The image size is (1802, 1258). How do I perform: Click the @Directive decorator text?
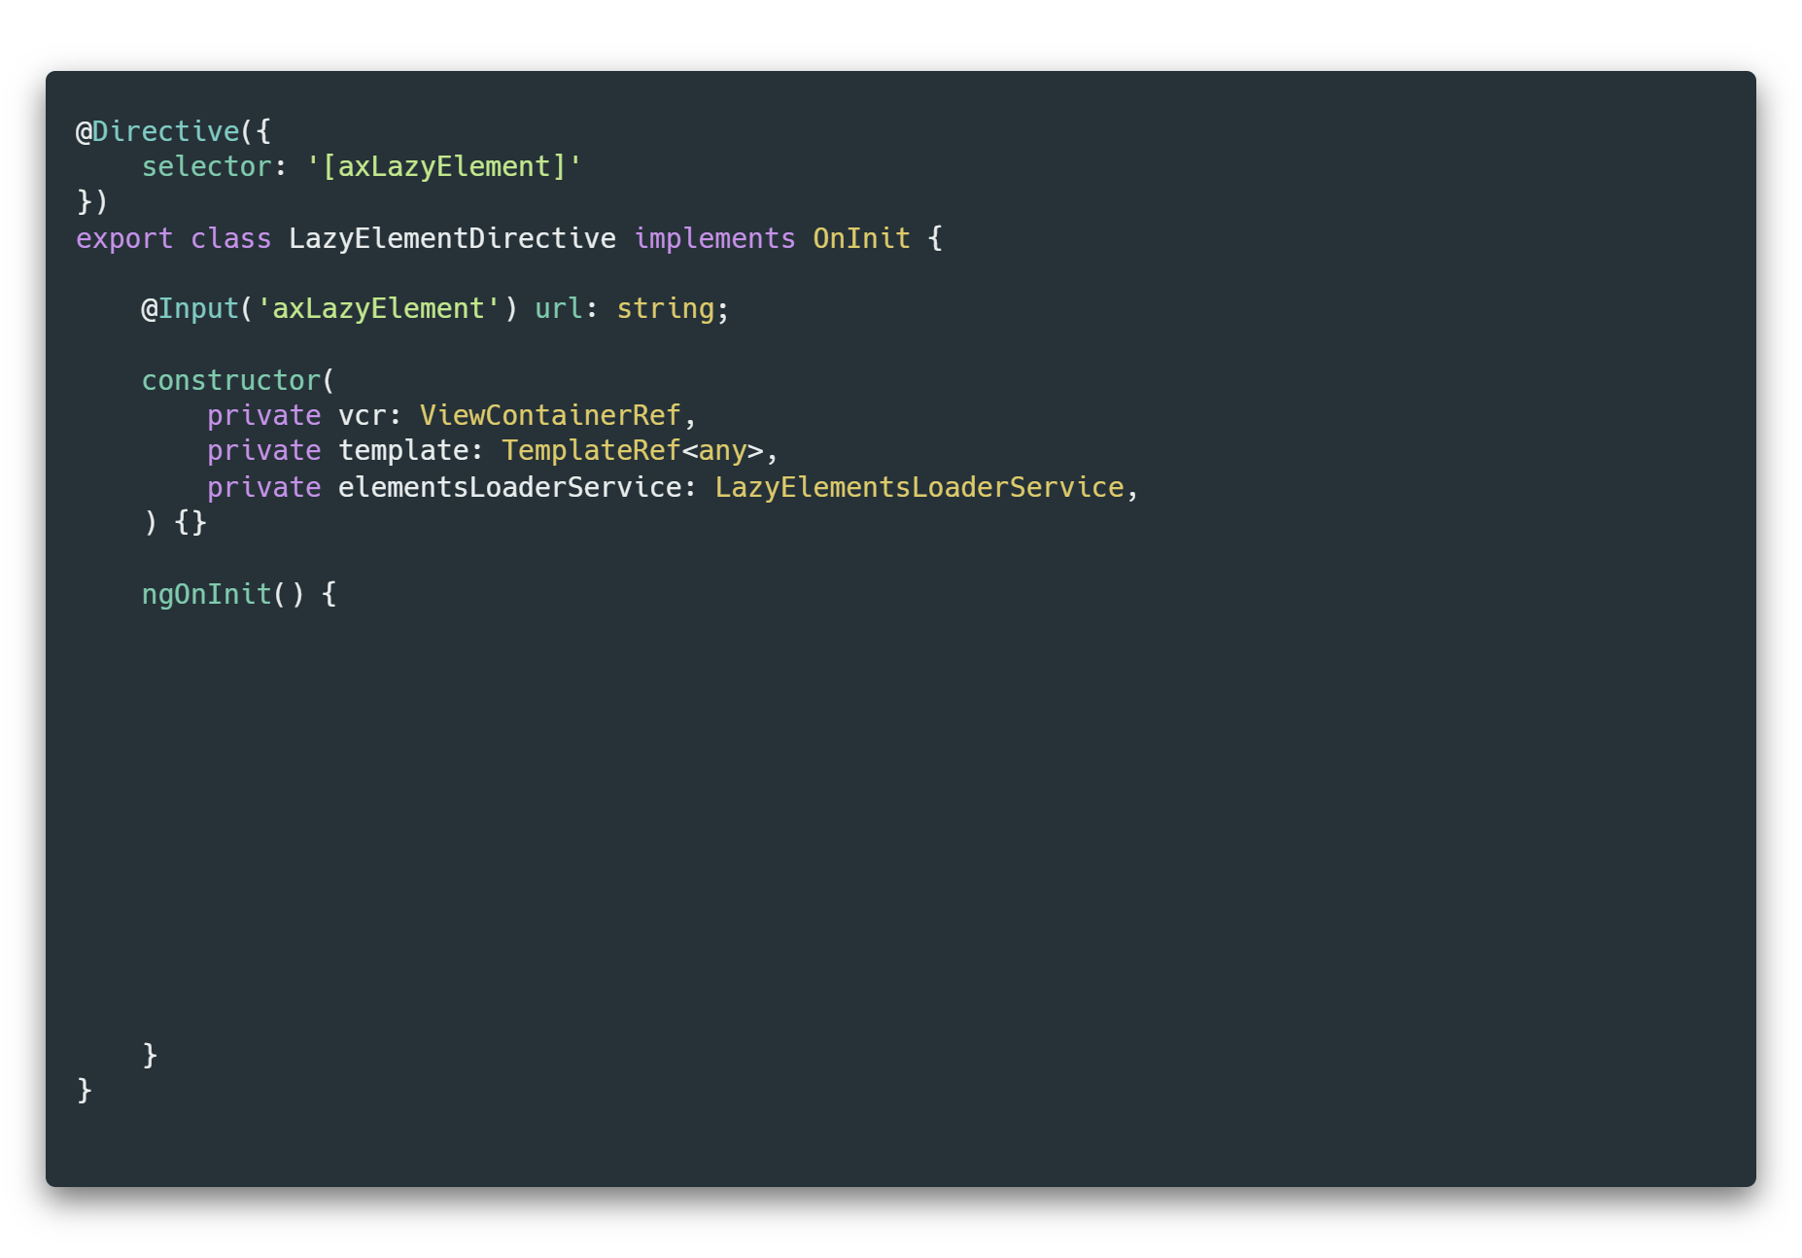[157, 131]
